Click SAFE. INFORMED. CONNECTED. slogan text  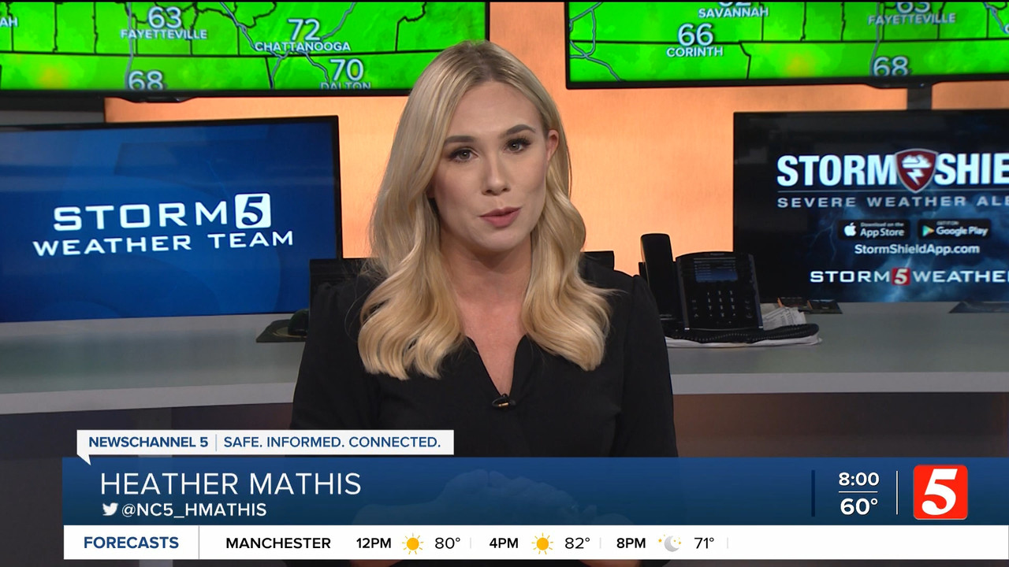(332, 442)
